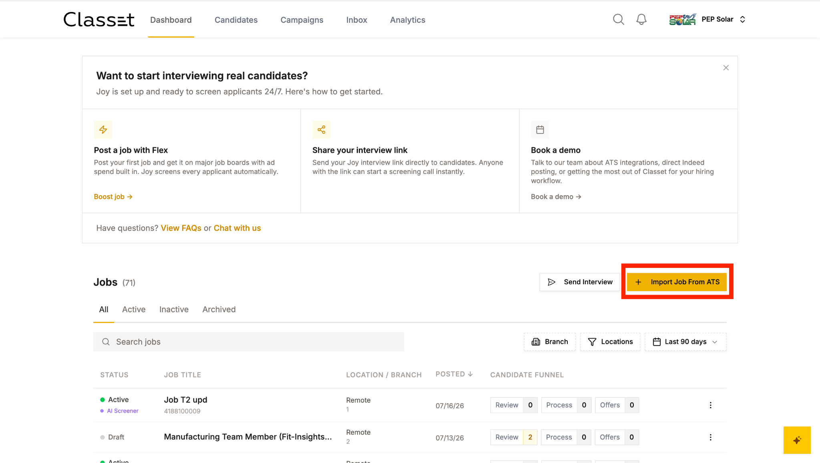Click the LOCATION / BRANCH column header
820x463 pixels.
384,375
